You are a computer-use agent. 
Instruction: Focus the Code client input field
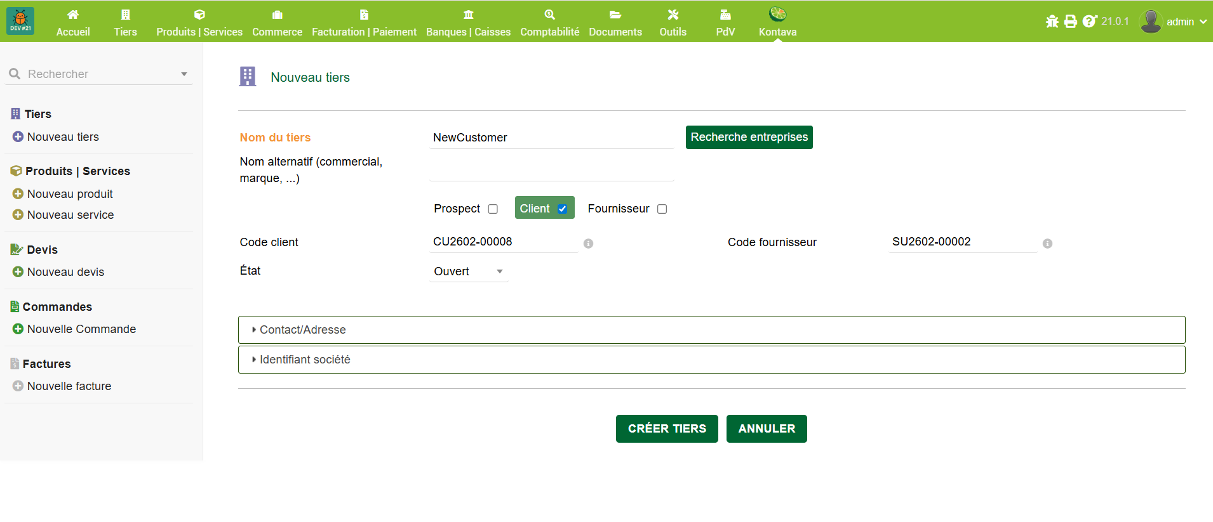pos(504,242)
